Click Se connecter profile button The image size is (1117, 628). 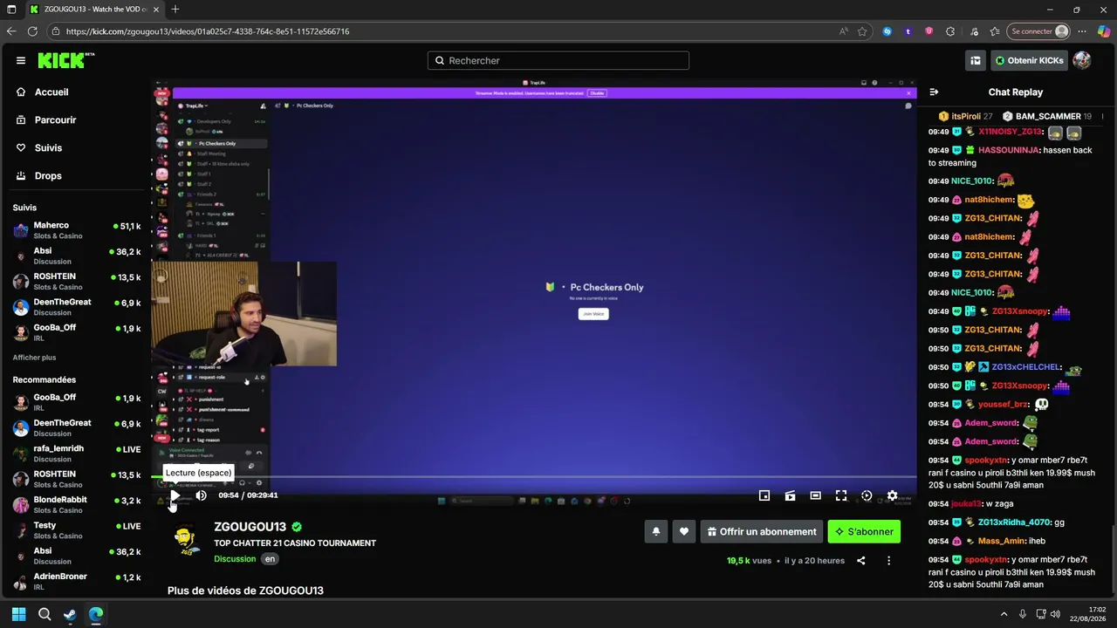coord(1039,31)
